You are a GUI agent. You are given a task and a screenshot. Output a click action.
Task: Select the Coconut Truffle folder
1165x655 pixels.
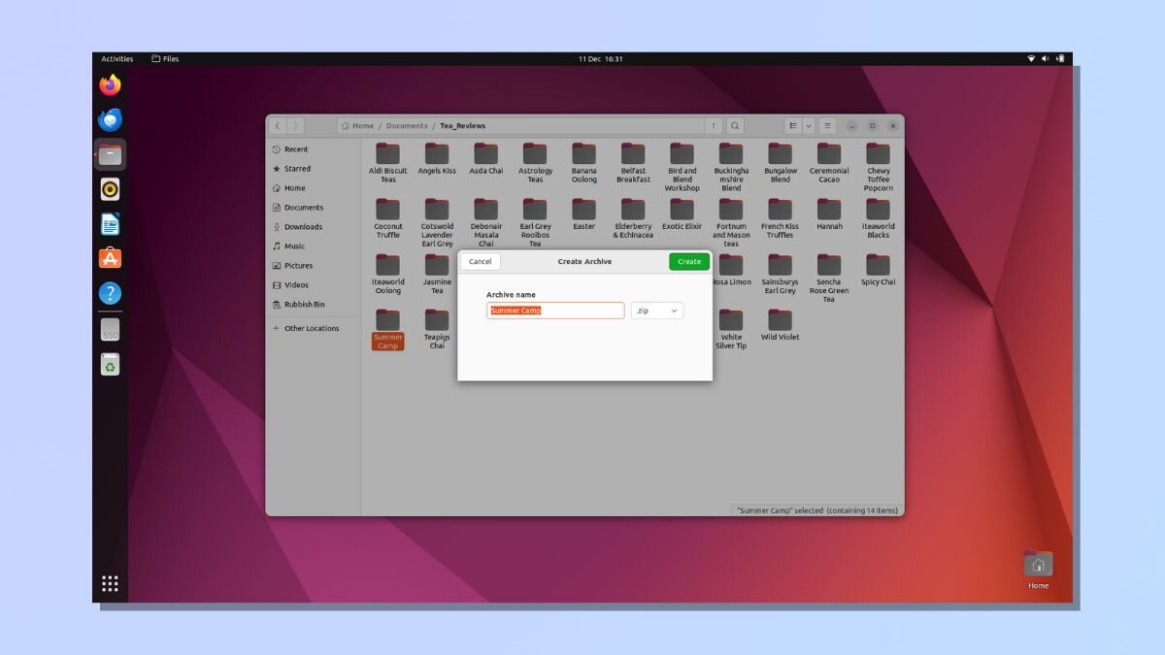(388, 218)
